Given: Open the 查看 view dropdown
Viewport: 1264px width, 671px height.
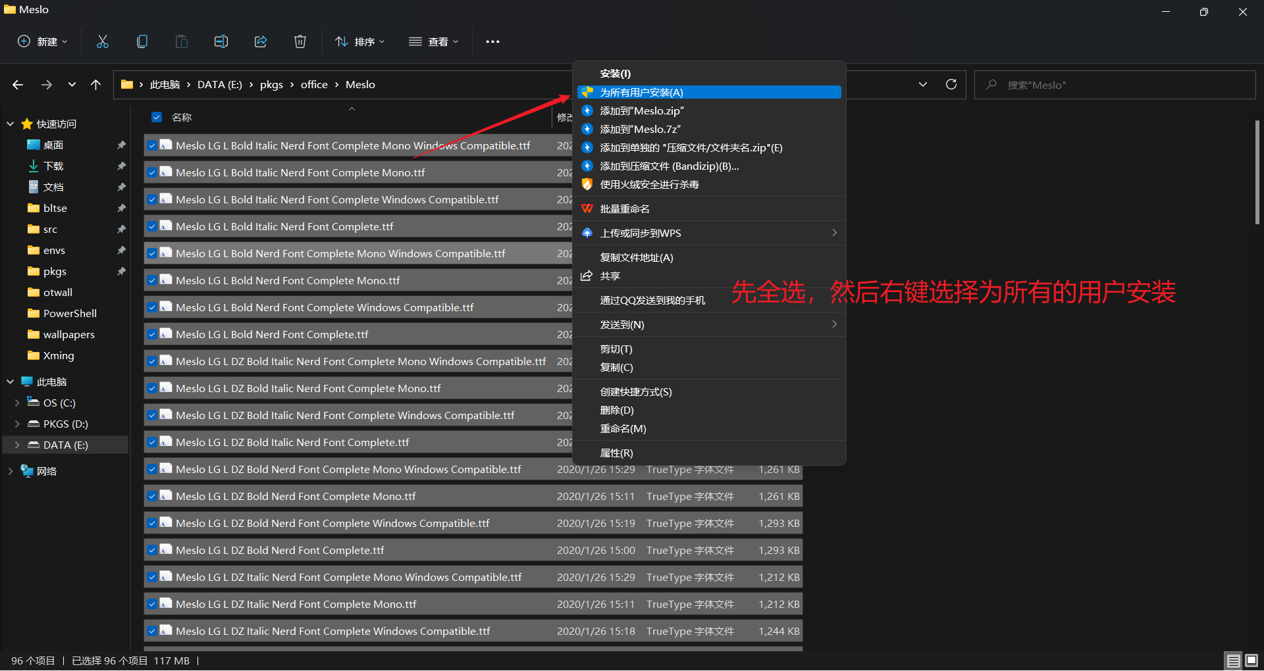Looking at the screenshot, I should click(x=433, y=41).
